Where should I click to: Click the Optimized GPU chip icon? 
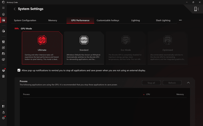click(x=168, y=40)
